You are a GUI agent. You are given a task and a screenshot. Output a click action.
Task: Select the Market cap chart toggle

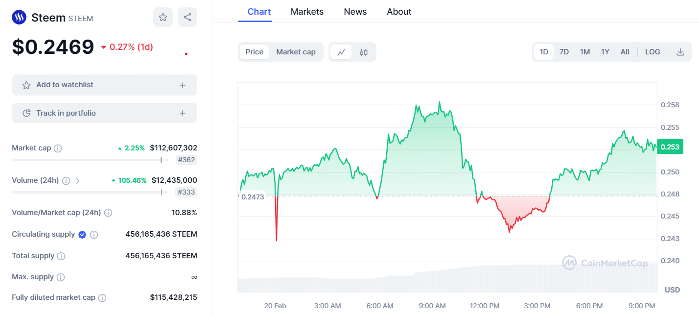point(296,52)
